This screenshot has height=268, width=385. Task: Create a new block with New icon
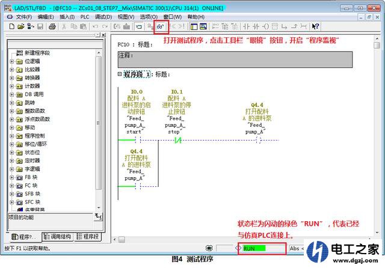(x=12, y=26)
